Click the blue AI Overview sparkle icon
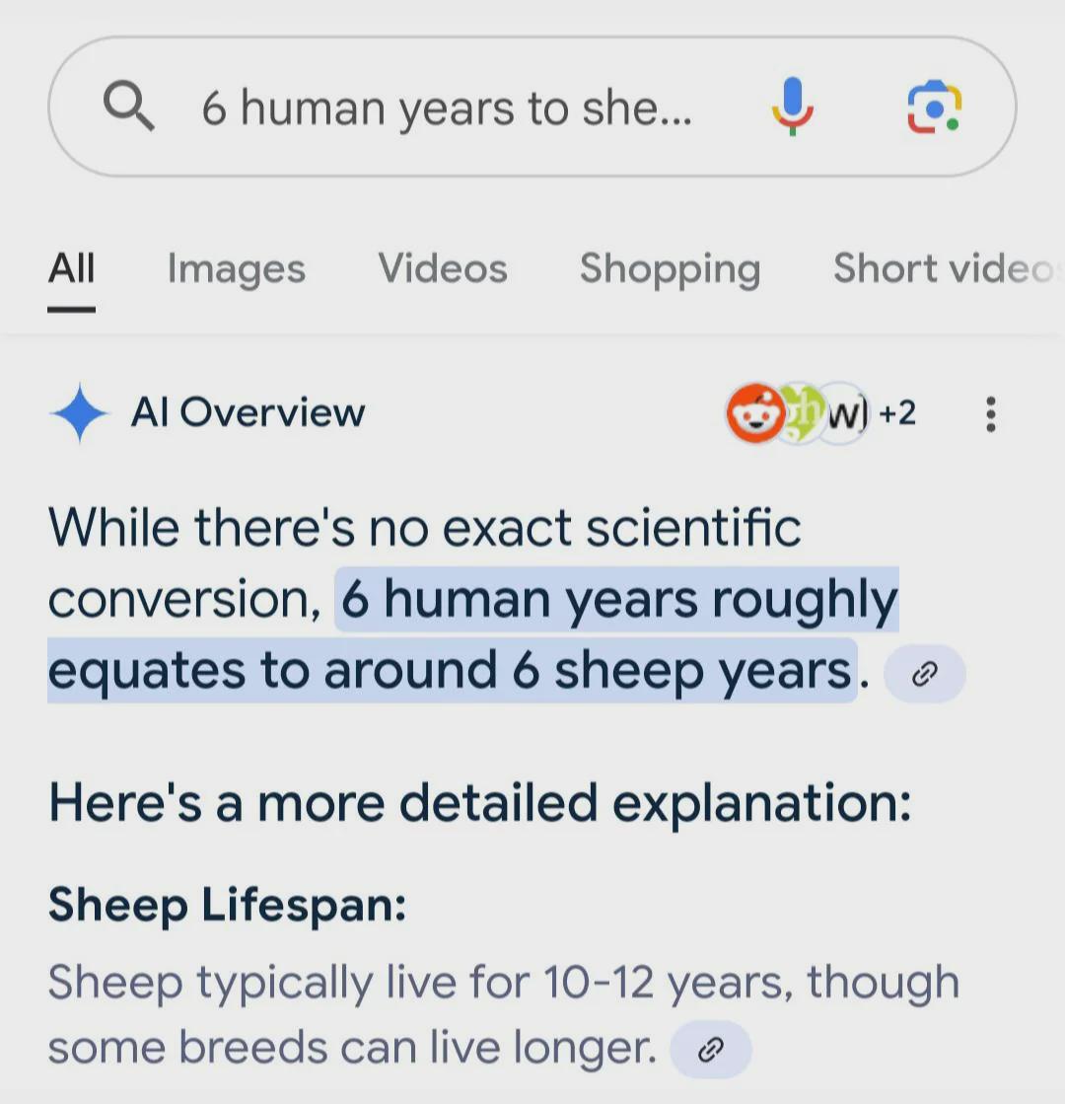Image resolution: width=1065 pixels, height=1104 pixels. click(x=80, y=412)
